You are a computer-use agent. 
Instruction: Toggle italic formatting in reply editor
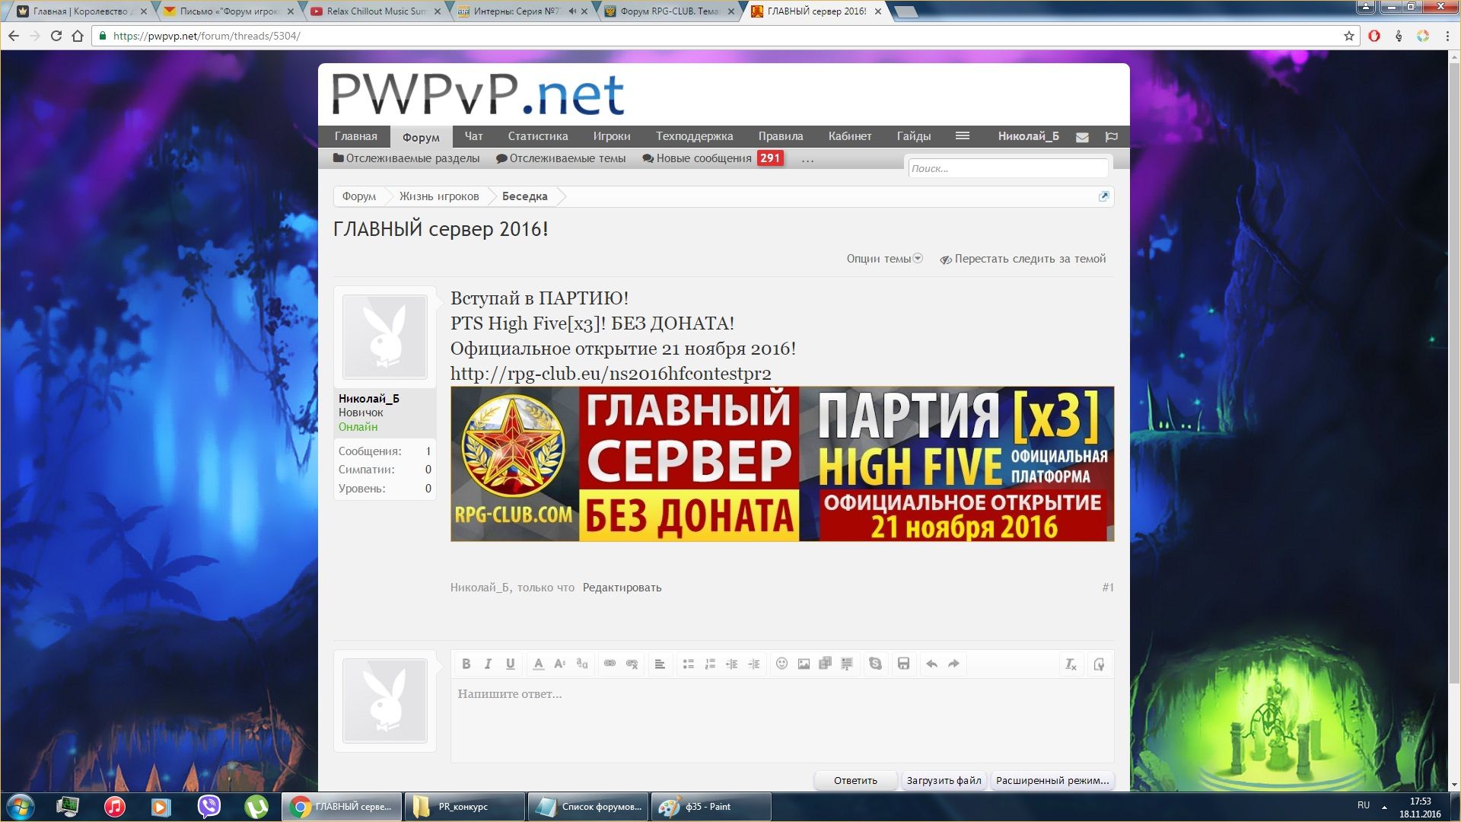click(x=489, y=664)
